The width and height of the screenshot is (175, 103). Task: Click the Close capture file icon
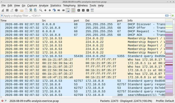(31, 10)
